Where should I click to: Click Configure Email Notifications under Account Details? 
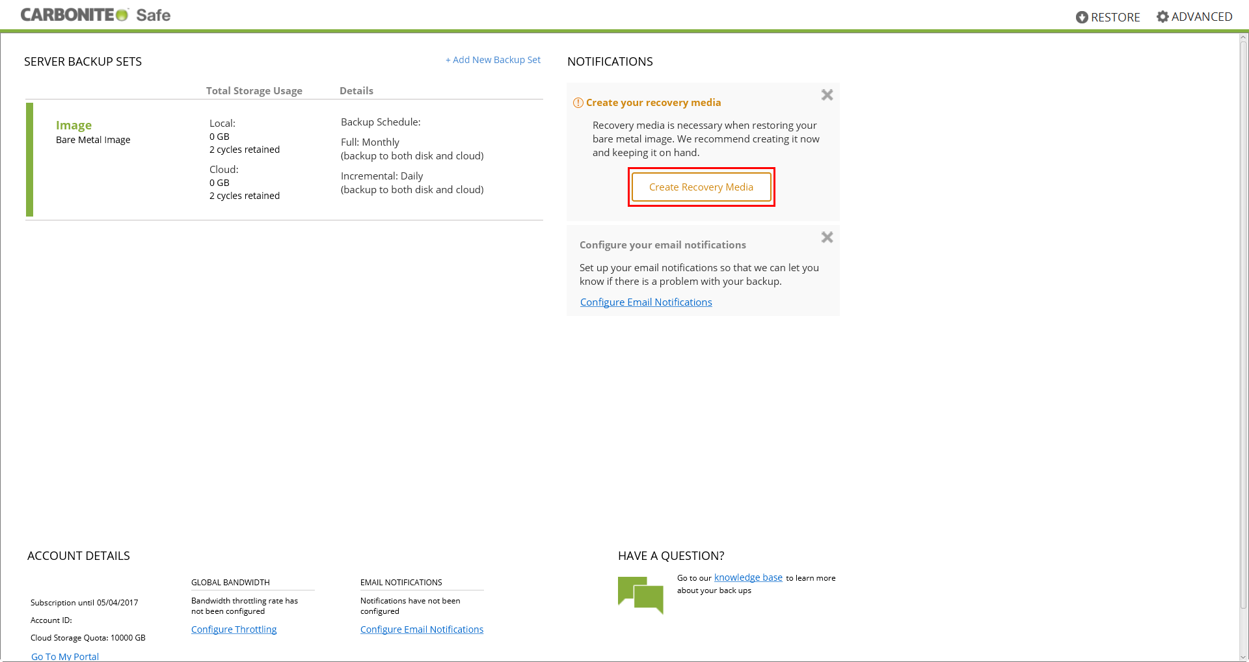pyautogui.click(x=422, y=629)
